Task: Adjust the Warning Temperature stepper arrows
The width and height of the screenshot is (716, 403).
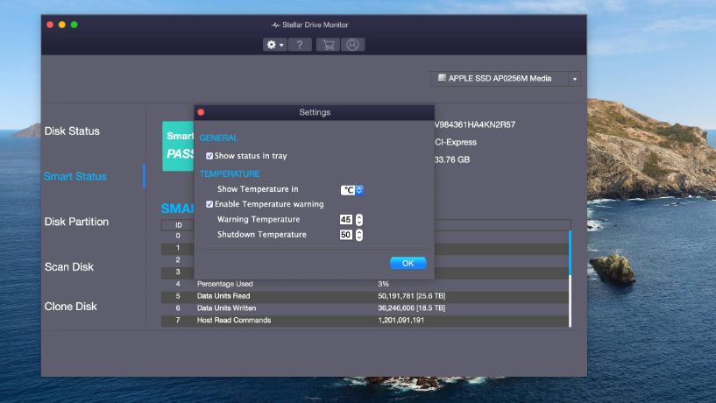Action: pos(359,220)
